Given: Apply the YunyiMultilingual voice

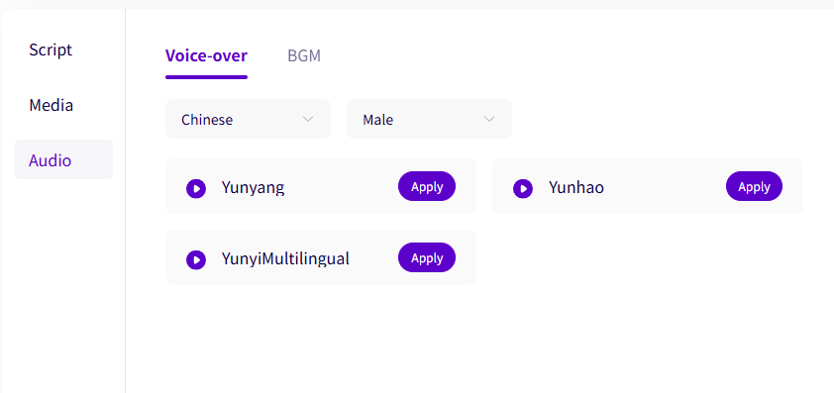Looking at the screenshot, I should (427, 257).
